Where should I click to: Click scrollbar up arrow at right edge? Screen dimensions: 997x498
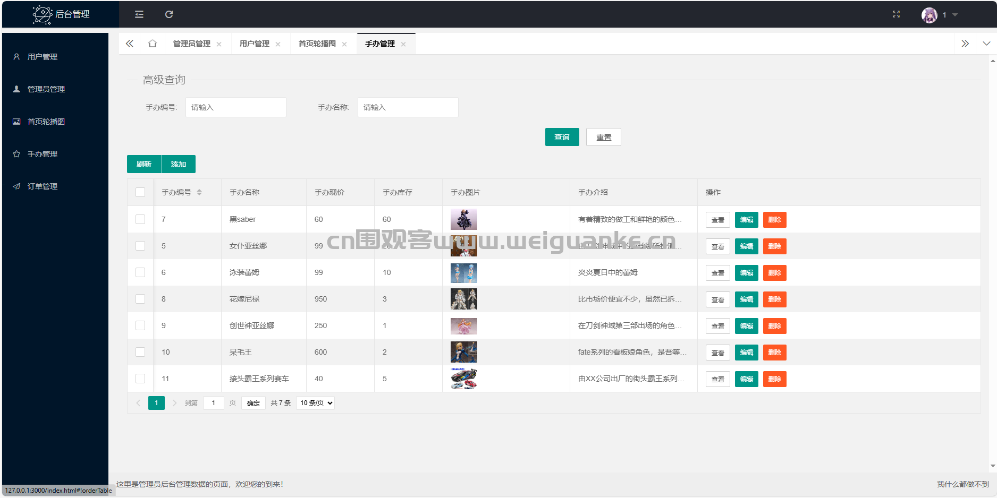(993, 61)
